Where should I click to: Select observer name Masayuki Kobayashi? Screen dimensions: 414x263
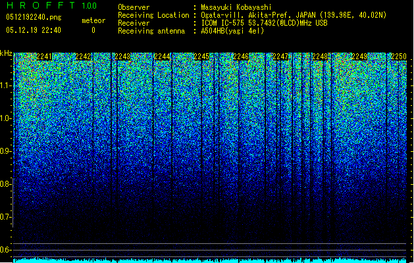(x=236, y=7)
